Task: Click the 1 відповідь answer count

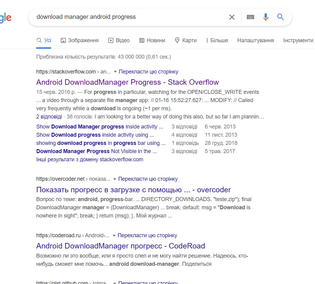Action: click(x=185, y=143)
